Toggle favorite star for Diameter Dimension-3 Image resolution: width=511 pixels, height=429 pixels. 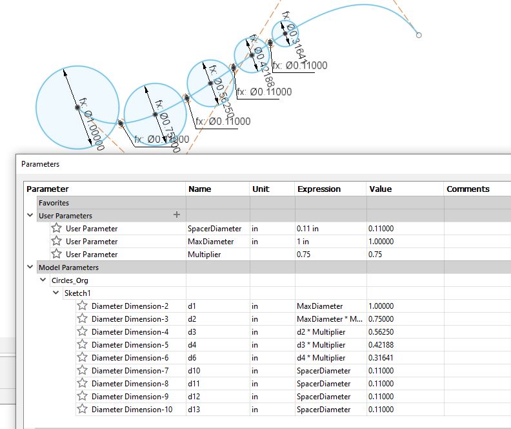point(82,318)
